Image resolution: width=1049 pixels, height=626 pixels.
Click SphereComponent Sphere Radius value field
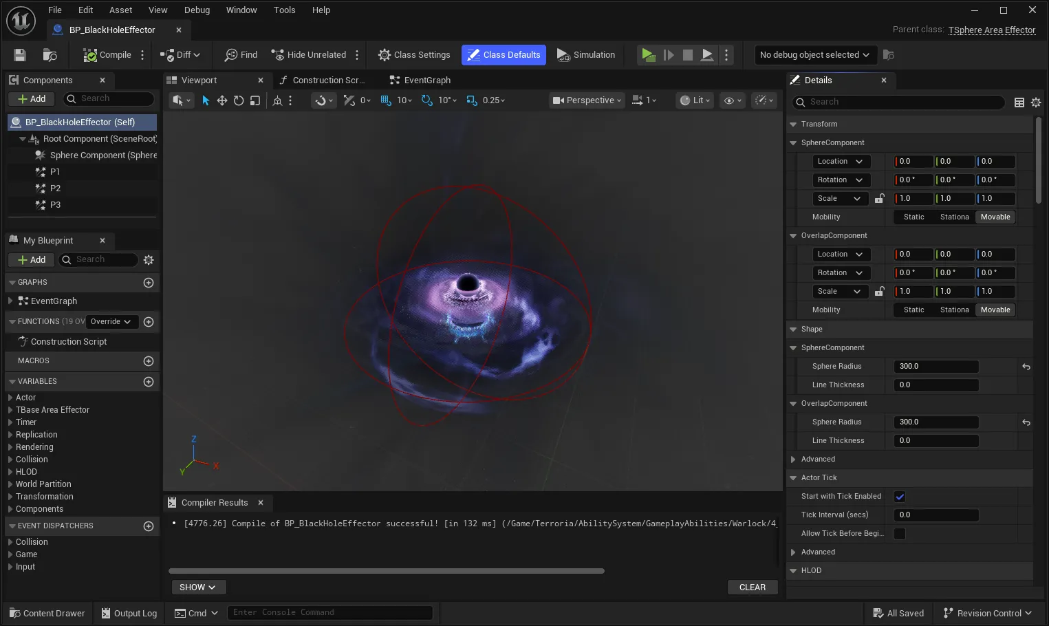click(x=936, y=367)
